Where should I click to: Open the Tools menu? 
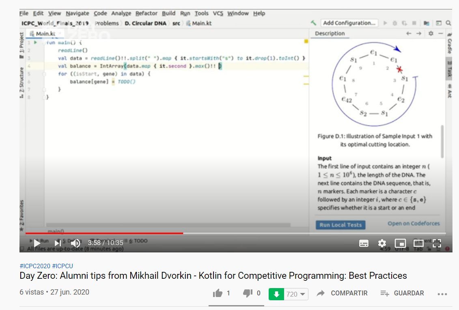[202, 13]
